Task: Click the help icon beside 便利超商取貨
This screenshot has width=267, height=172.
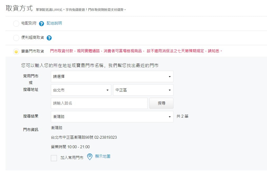Action: click(x=49, y=38)
